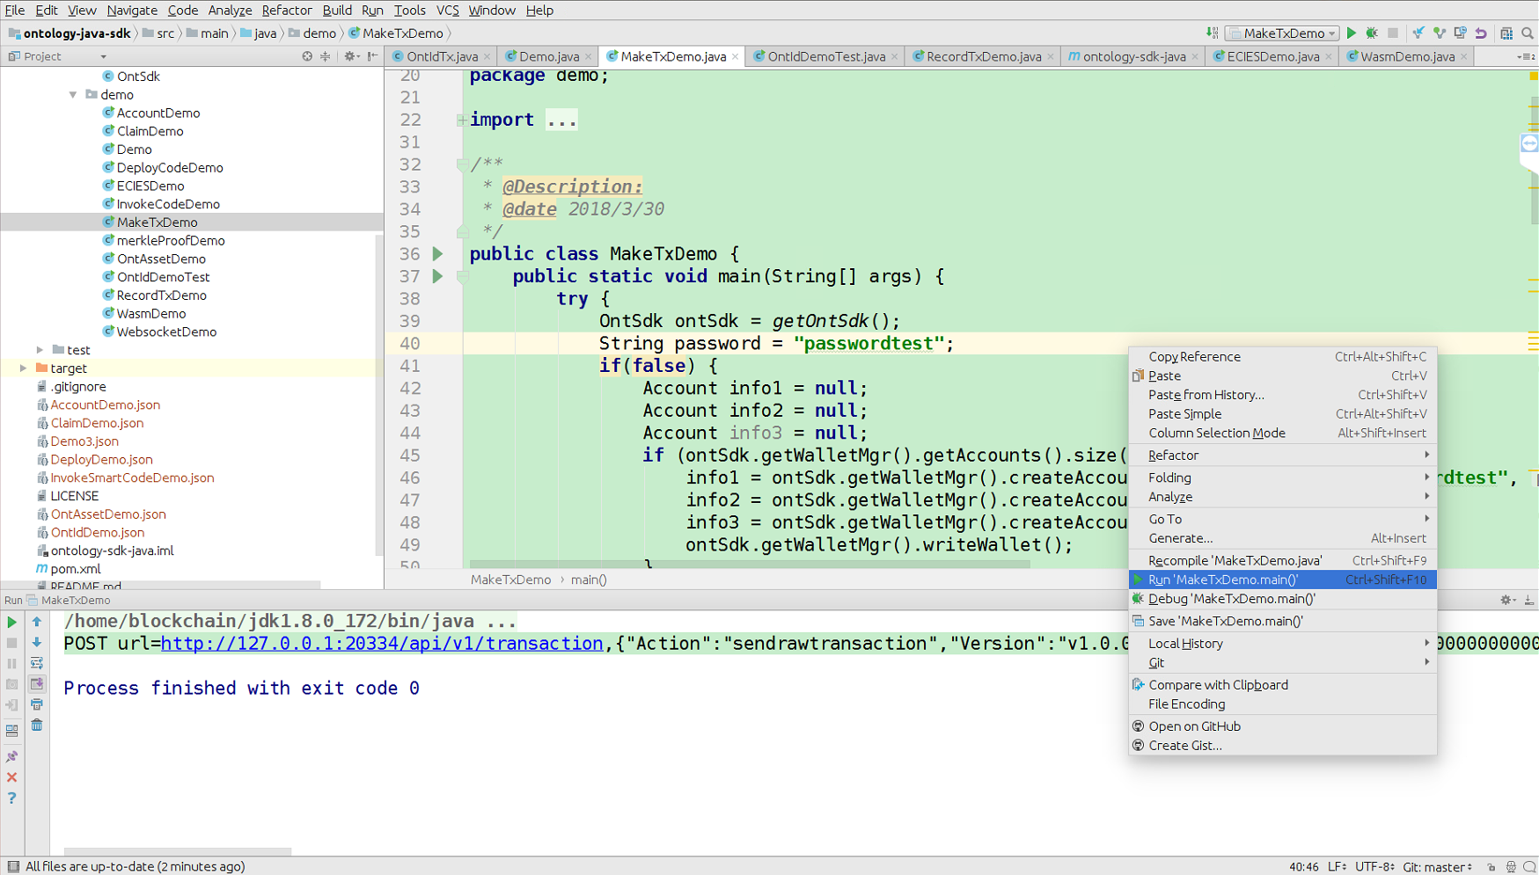Image resolution: width=1539 pixels, height=875 pixels.
Task: Open the MakeTxDemo run configuration dropdown
Action: click(x=1282, y=33)
